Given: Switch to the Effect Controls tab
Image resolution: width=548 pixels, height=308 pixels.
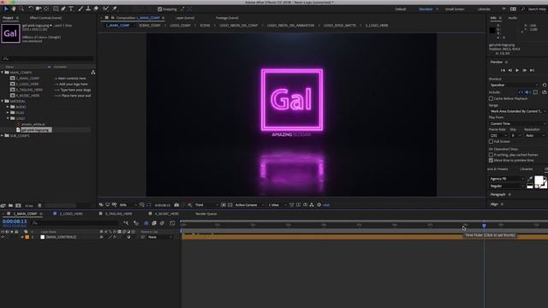Looking at the screenshot, I should 45,18.
